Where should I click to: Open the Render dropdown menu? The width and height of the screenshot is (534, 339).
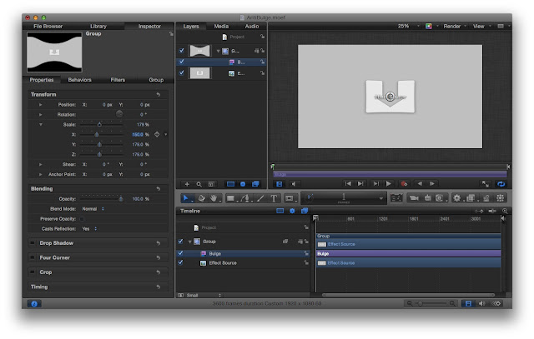[x=455, y=26]
